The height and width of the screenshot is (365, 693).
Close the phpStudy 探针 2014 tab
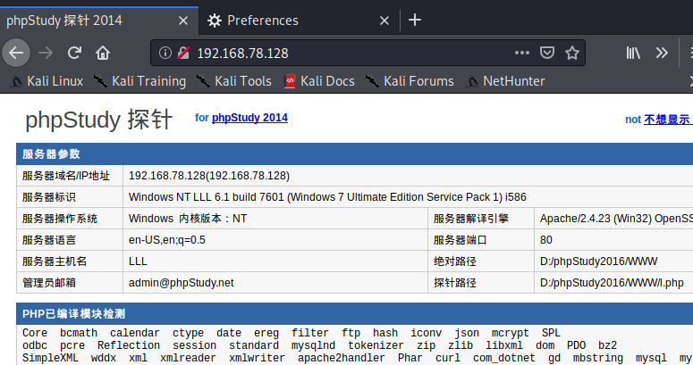[x=183, y=21]
